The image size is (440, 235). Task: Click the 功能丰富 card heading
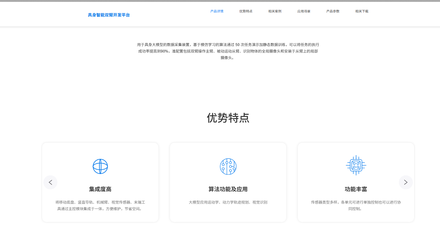(x=356, y=189)
